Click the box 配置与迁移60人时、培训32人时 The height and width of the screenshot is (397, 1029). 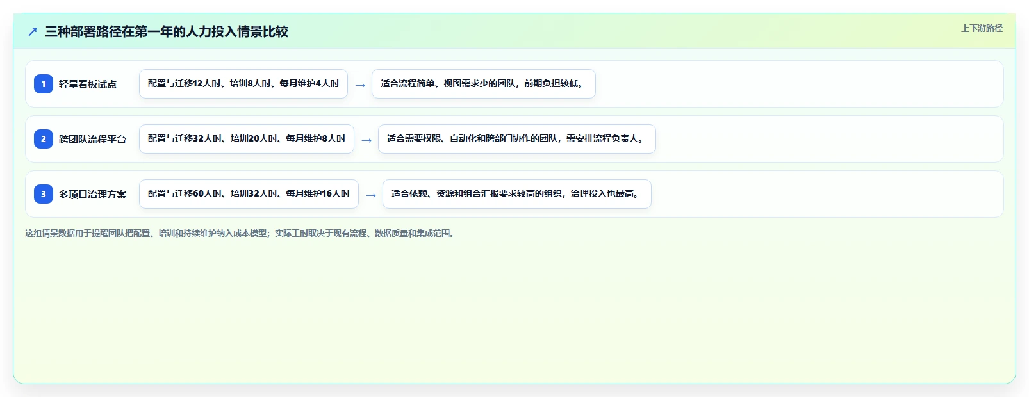[x=249, y=194]
